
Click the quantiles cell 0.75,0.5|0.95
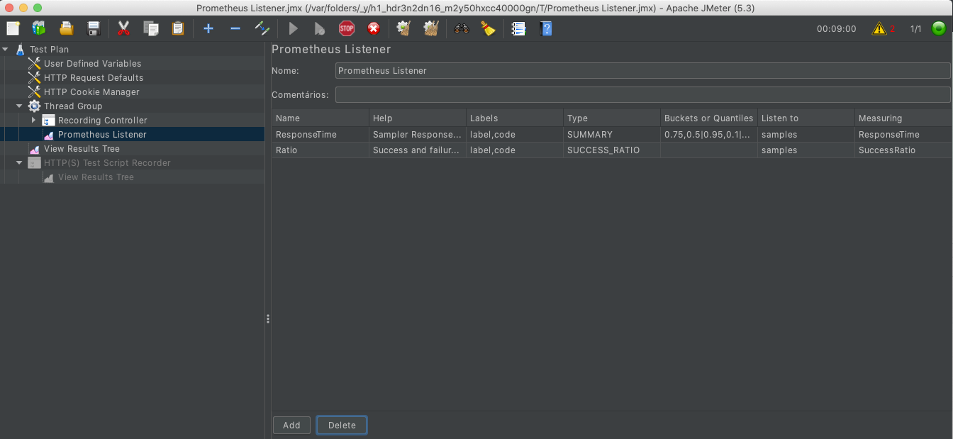tap(709, 135)
